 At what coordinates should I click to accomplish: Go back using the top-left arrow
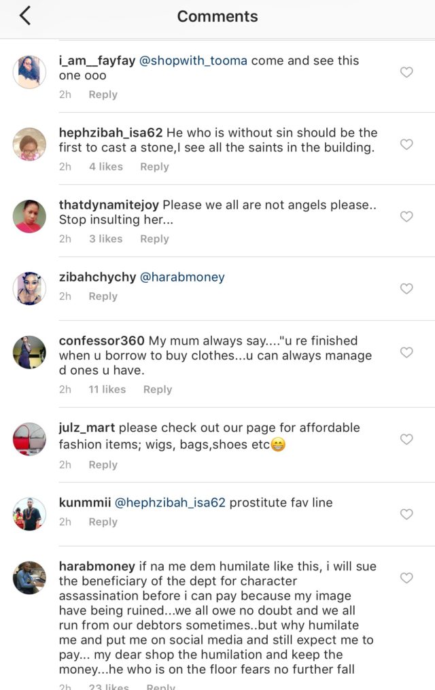tap(25, 16)
